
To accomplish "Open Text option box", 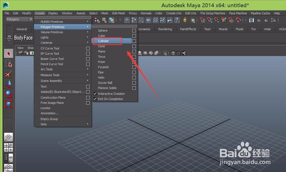I will click(x=88, y=86).
